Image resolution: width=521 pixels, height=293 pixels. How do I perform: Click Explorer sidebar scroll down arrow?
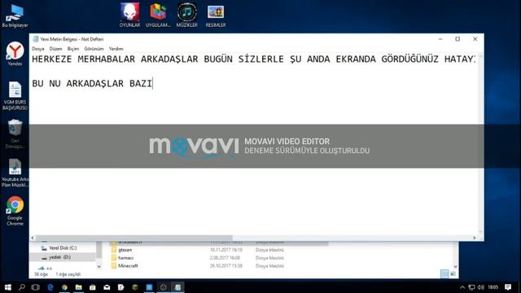[x=99, y=266]
